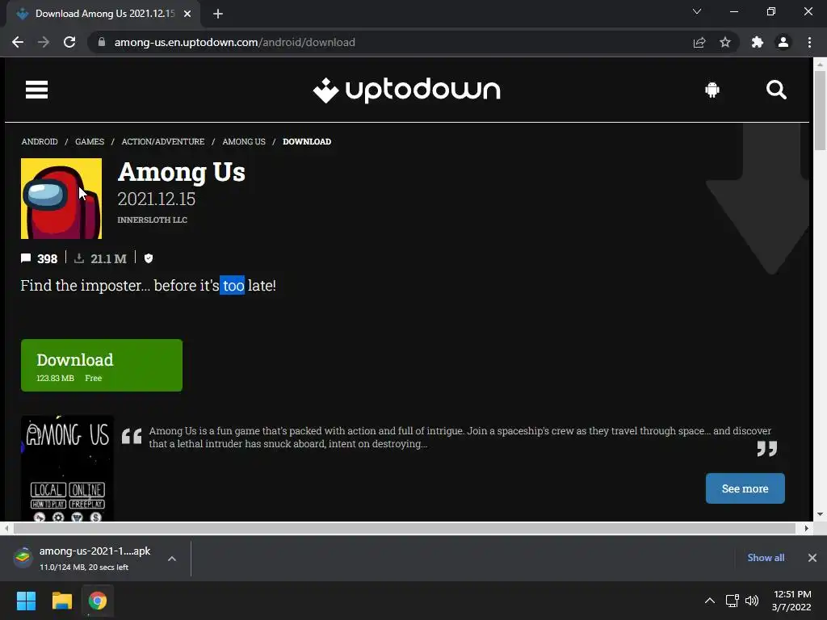827x620 pixels.
Task: Open the Among Us screenshot thumbnail
Action: pos(67,468)
